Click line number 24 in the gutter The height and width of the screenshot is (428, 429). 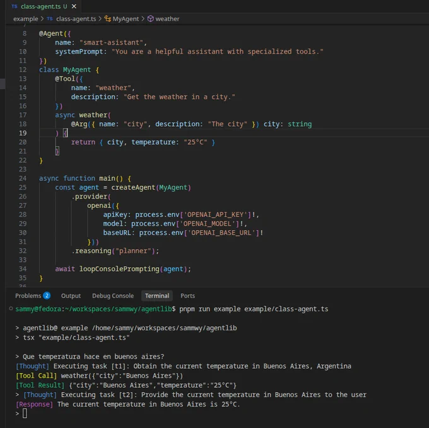coord(23,178)
